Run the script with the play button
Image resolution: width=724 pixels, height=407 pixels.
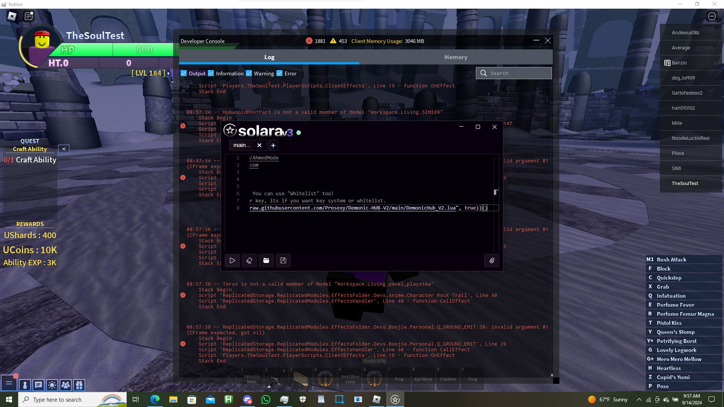(232, 260)
